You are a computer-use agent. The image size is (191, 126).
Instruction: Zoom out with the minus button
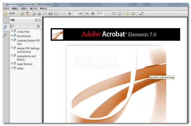(x=87, y=13)
